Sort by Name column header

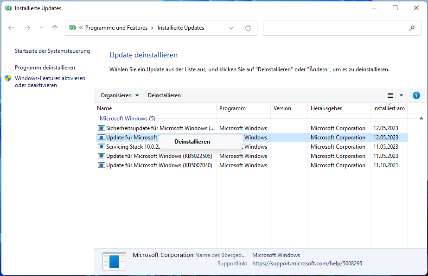pos(155,108)
